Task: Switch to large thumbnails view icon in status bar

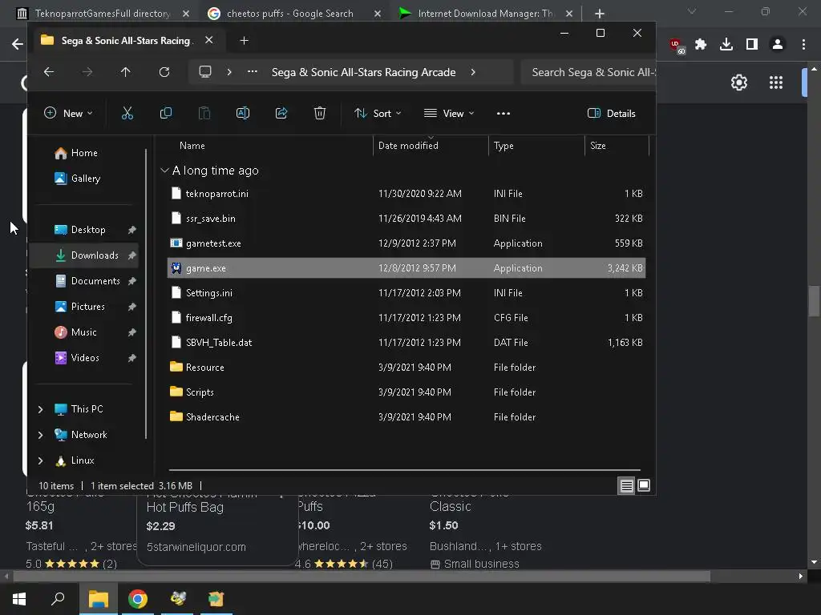Action: click(x=644, y=486)
